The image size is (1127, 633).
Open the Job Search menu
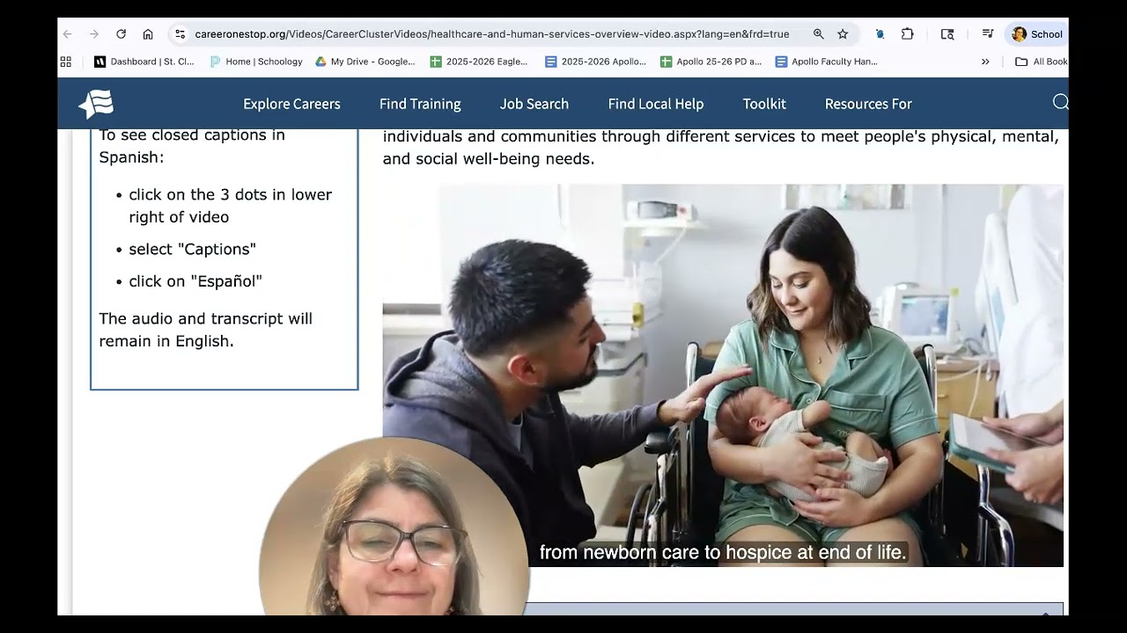tap(534, 104)
